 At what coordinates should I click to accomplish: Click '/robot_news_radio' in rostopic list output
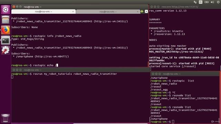(164, 84)
